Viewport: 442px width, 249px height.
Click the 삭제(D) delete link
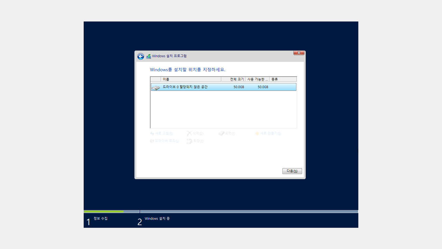point(195,133)
